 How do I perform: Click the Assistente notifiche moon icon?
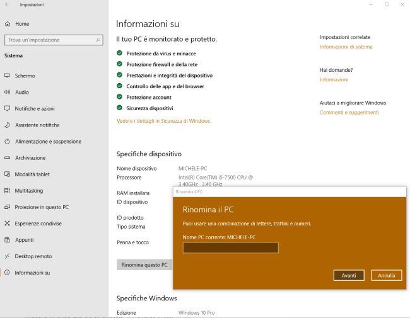tap(7, 125)
